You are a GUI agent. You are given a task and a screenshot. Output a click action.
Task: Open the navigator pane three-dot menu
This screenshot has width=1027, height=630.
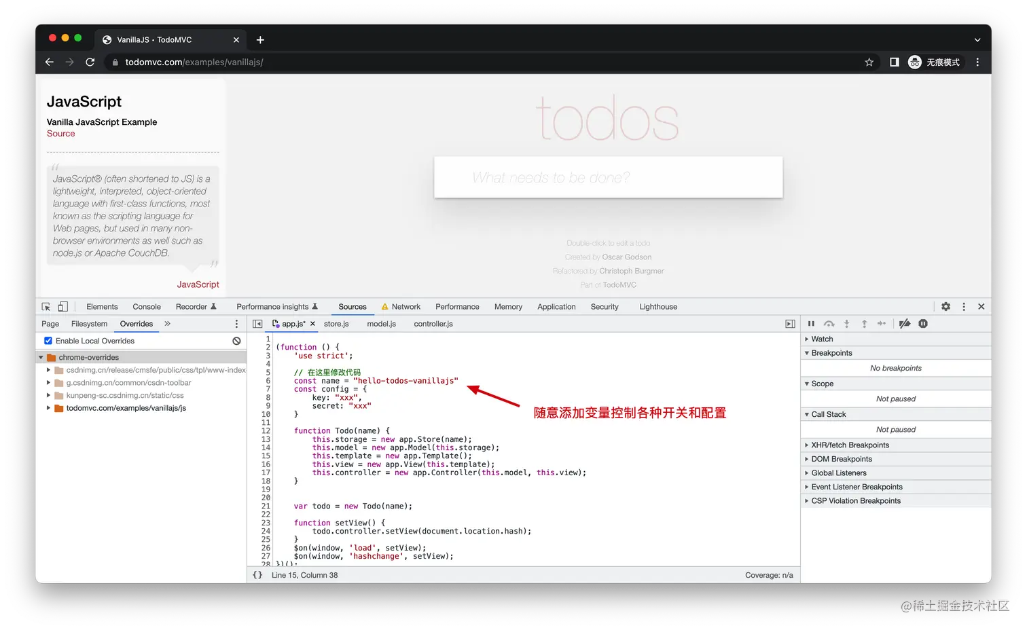coord(236,324)
